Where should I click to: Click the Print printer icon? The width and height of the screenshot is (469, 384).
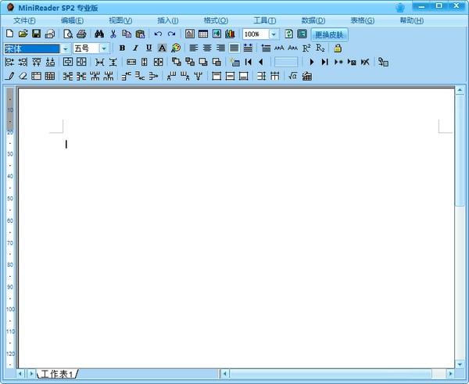tap(81, 34)
